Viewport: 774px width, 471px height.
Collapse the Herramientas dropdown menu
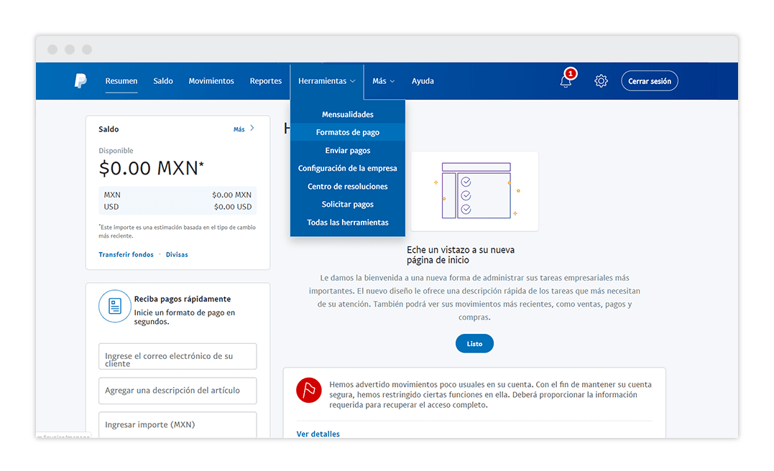[326, 81]
